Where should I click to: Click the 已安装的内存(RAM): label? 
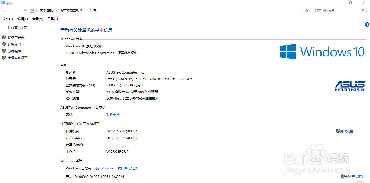[x=81, y=85]
